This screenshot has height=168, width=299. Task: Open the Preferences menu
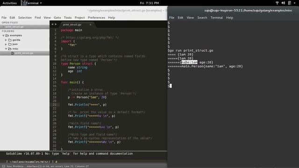coord(96,18)
